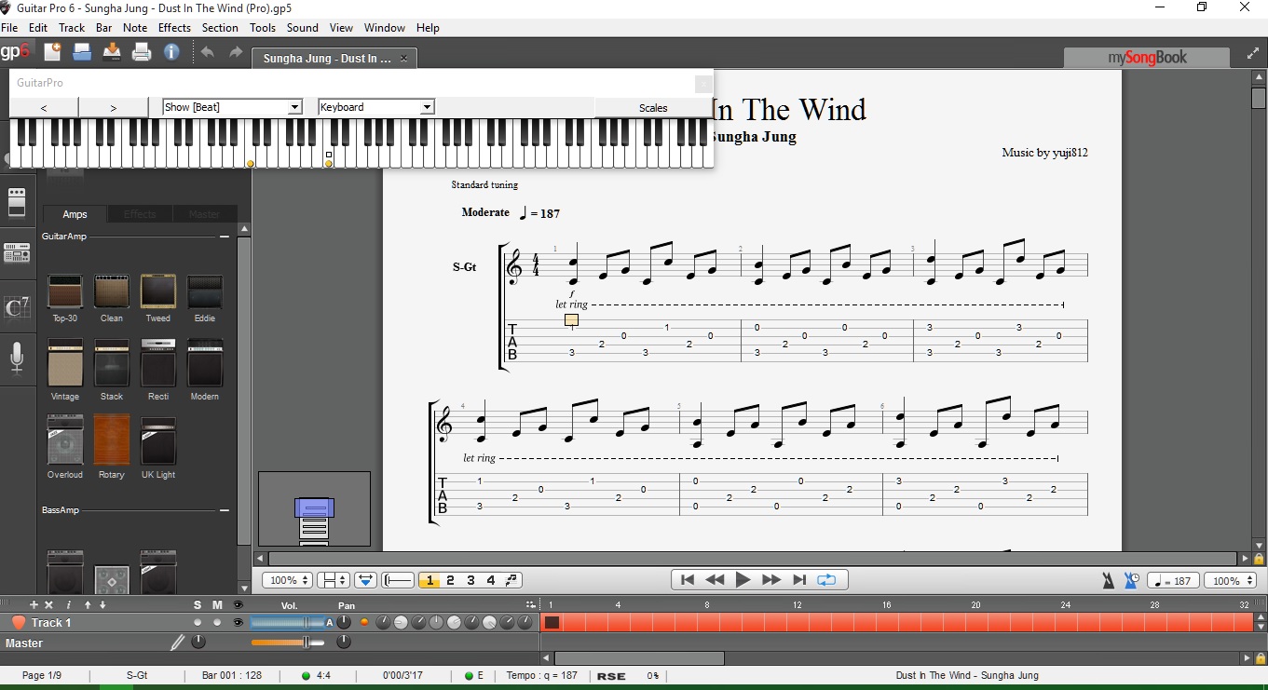
Task: Collapse the BassAmp section
Action: (x=225, y=510)
